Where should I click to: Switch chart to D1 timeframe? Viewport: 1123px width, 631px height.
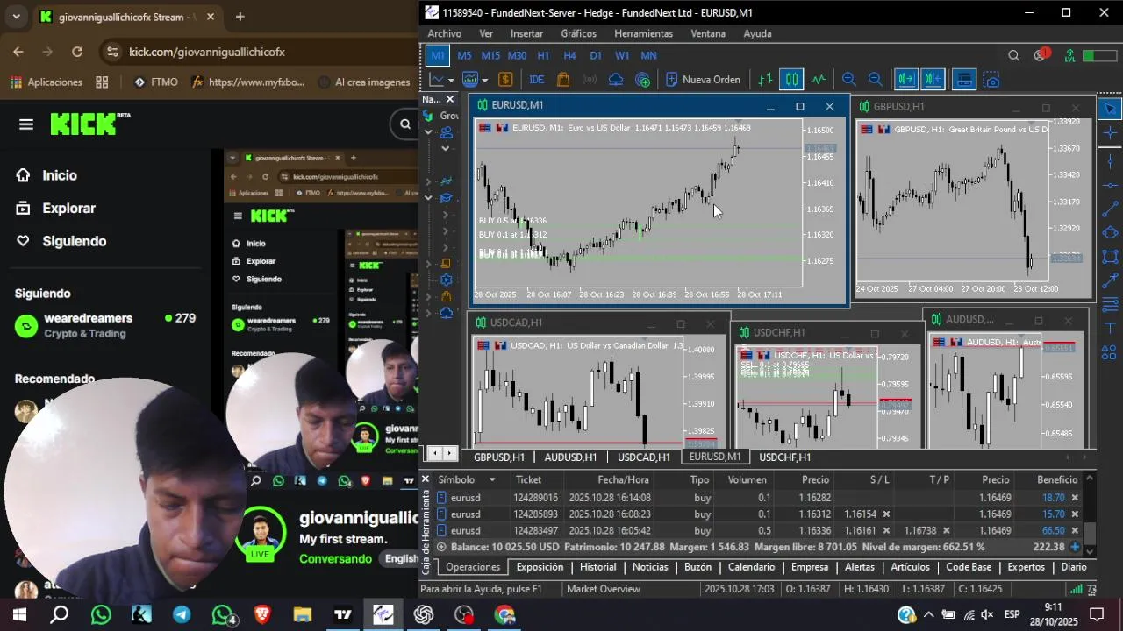tap(596, 55)
